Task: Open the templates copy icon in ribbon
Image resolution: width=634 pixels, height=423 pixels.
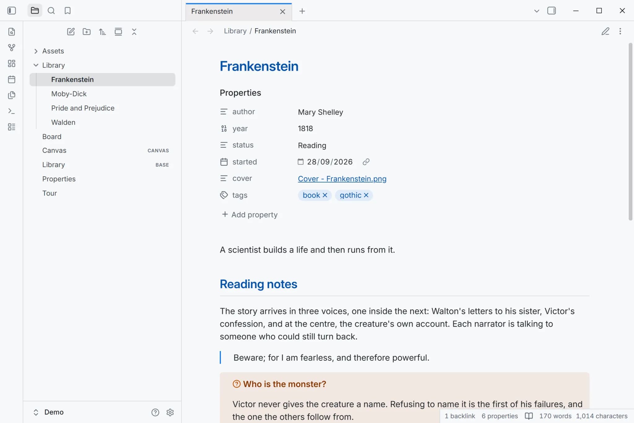Action: 11,95
